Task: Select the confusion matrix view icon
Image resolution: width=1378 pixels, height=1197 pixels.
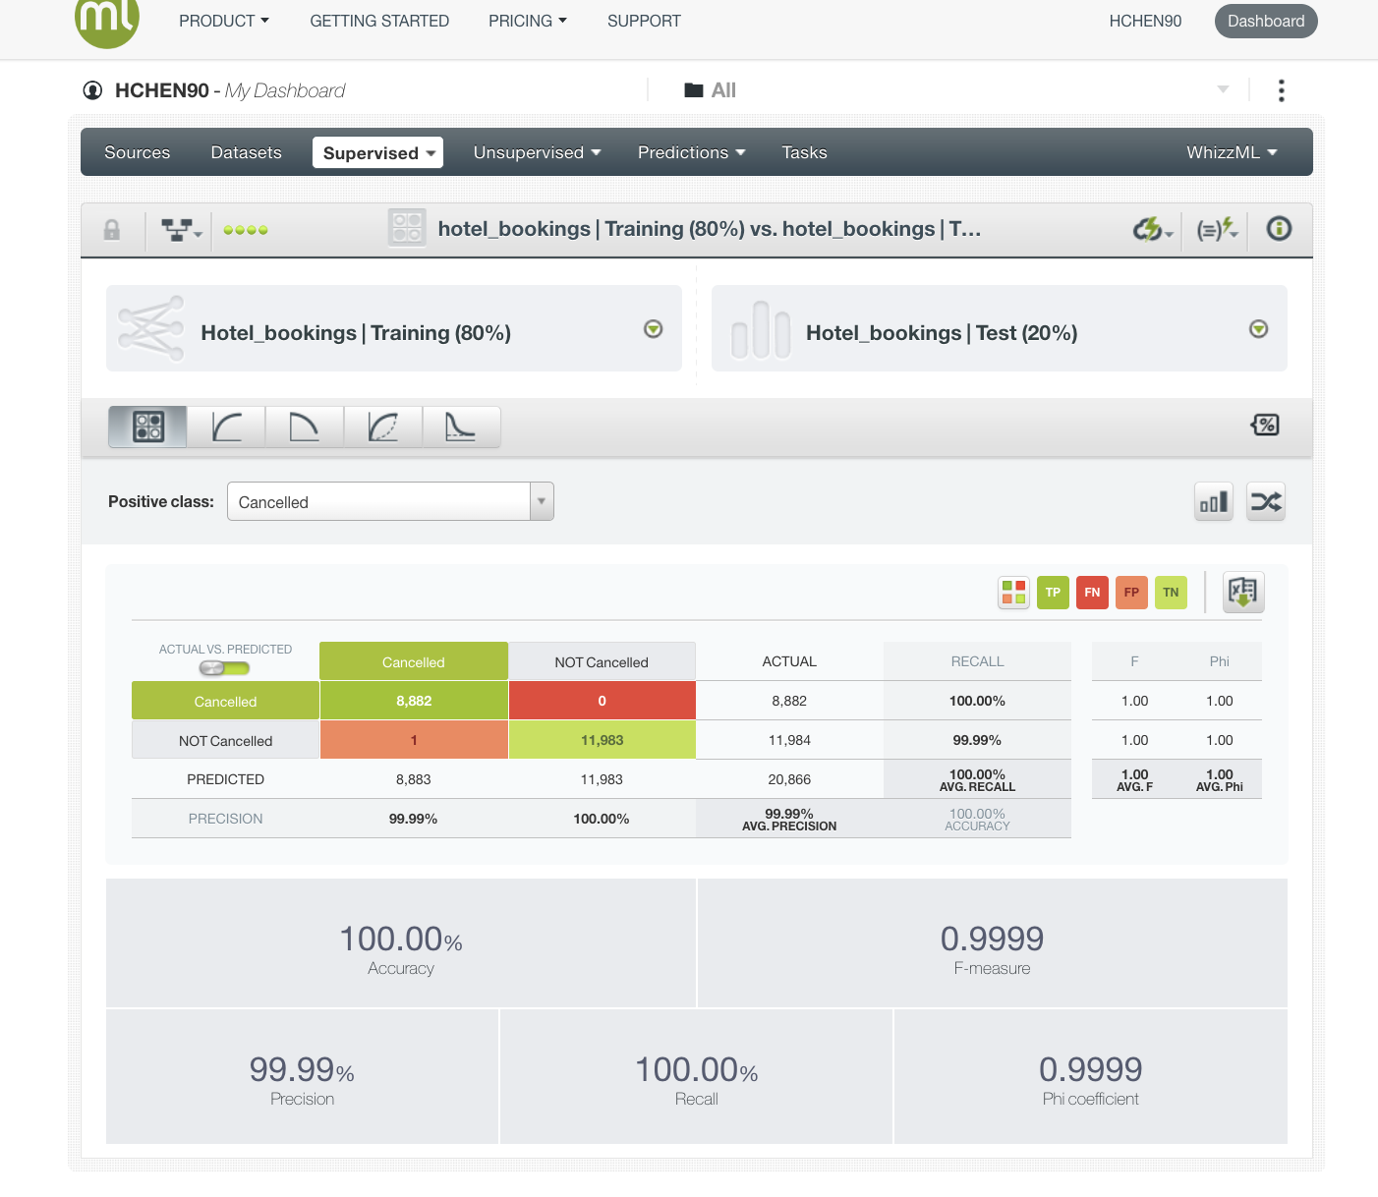Action: click(x=147, y=427)
